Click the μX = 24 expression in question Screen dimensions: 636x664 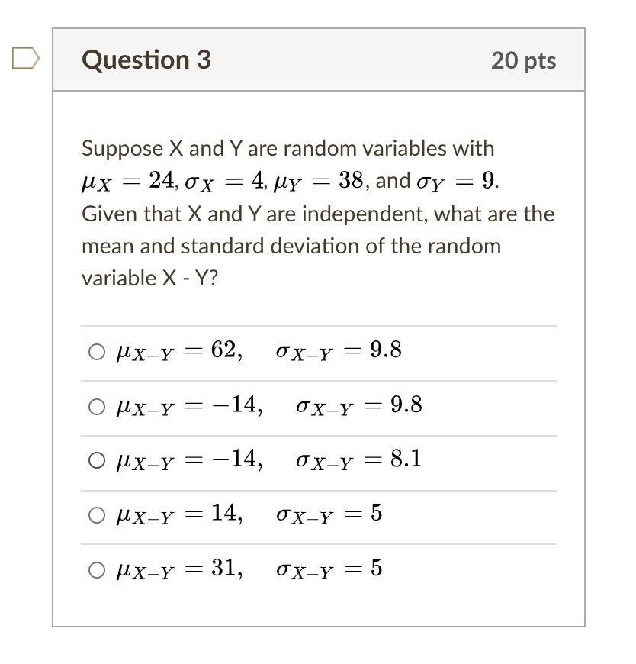pos(130,182)
